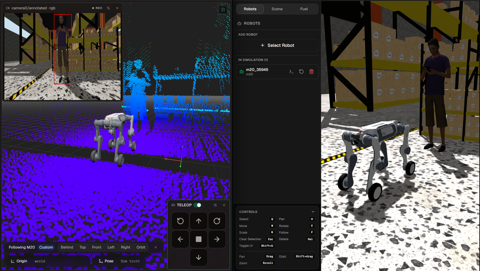Switch to the Fuel tab

click(304, 9)
